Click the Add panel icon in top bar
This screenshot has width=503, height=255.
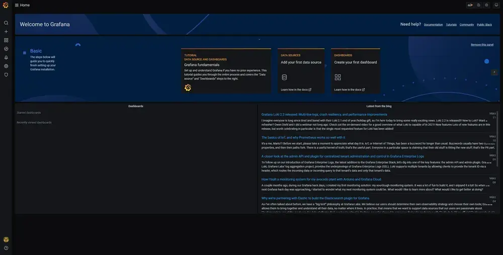pyautogui.click(x=470, y=5)
